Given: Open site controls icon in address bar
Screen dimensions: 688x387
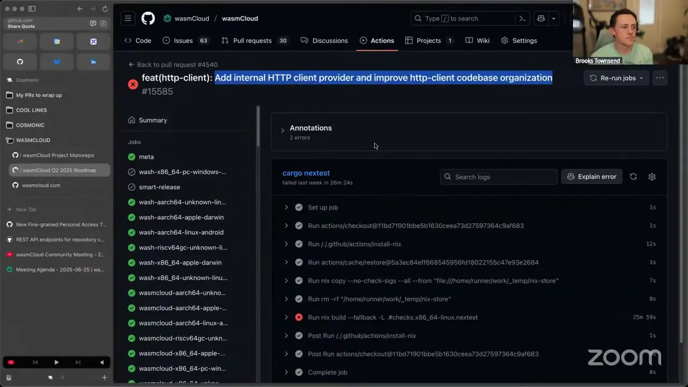Looking at the screenshot, I should 103,23.
